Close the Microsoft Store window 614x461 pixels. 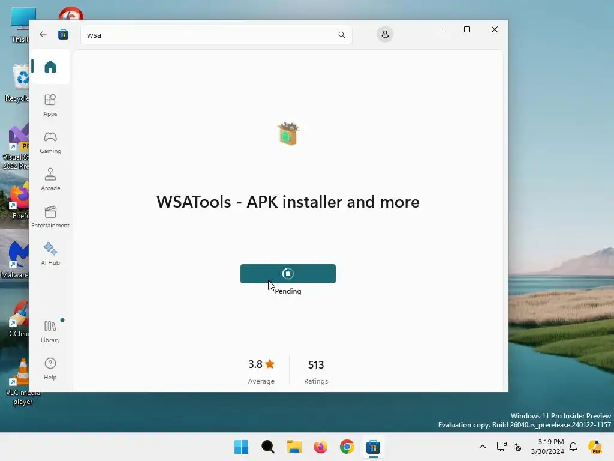(x=495, y=29)
